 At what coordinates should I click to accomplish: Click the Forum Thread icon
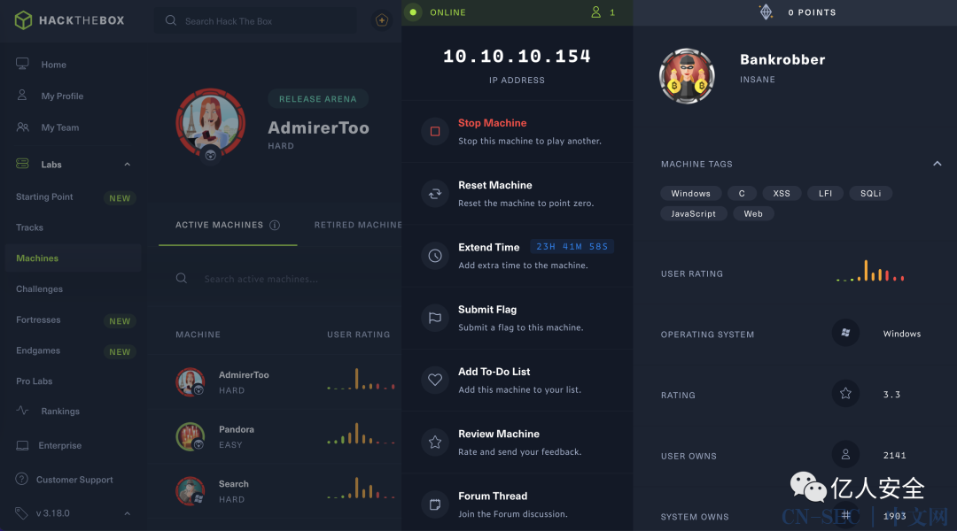click(435, 504)
